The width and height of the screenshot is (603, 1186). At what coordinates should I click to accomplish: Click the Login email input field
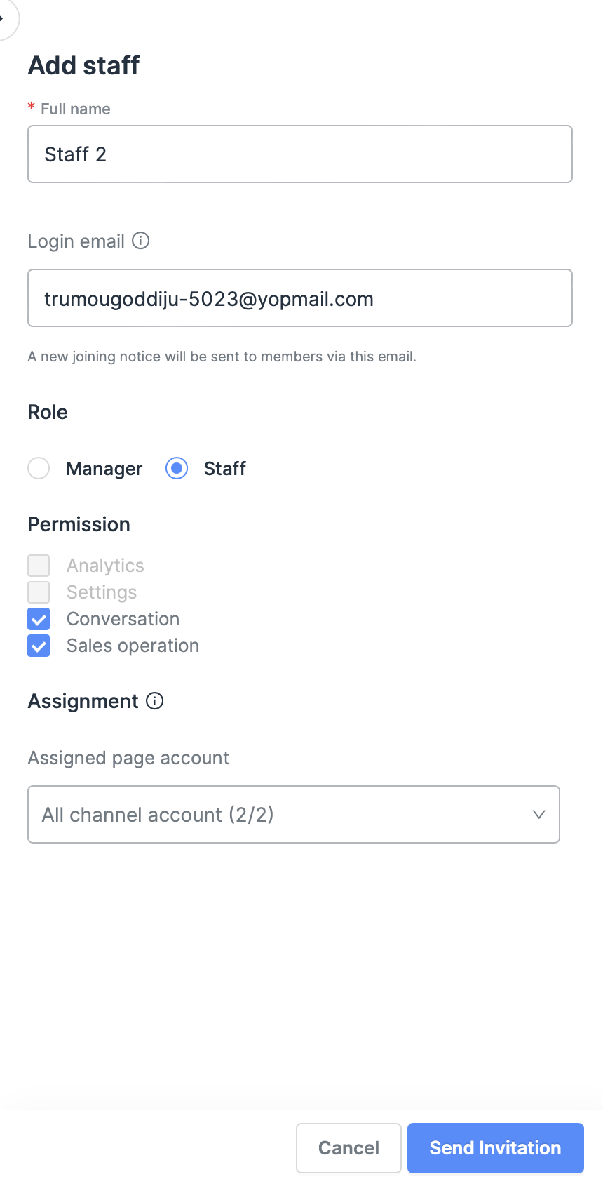click(300, 298)
